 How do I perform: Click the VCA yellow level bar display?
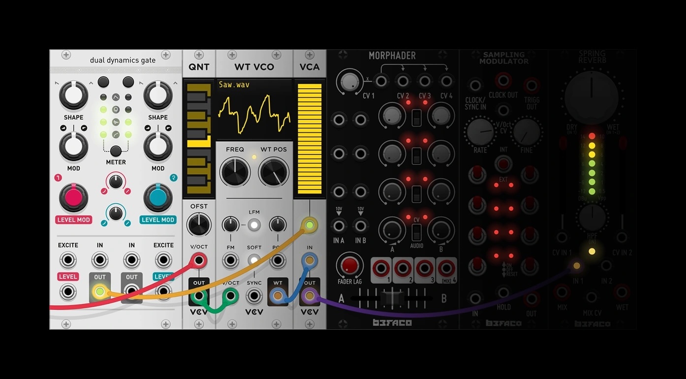point(310,138)
